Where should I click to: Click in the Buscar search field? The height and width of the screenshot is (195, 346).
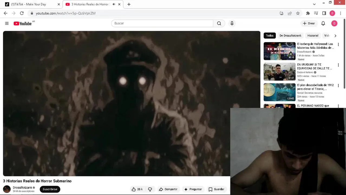162,23
